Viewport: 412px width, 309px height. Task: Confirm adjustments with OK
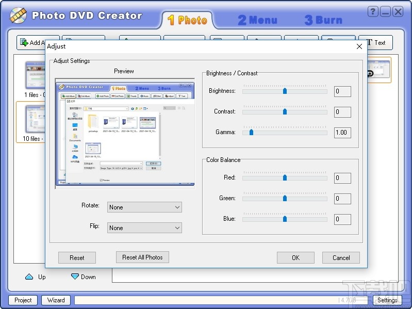pyautogui.click(x=295, y=258)
